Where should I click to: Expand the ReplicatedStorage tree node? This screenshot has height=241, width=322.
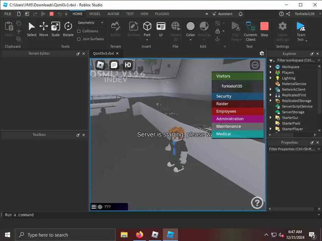click(270, 100)
